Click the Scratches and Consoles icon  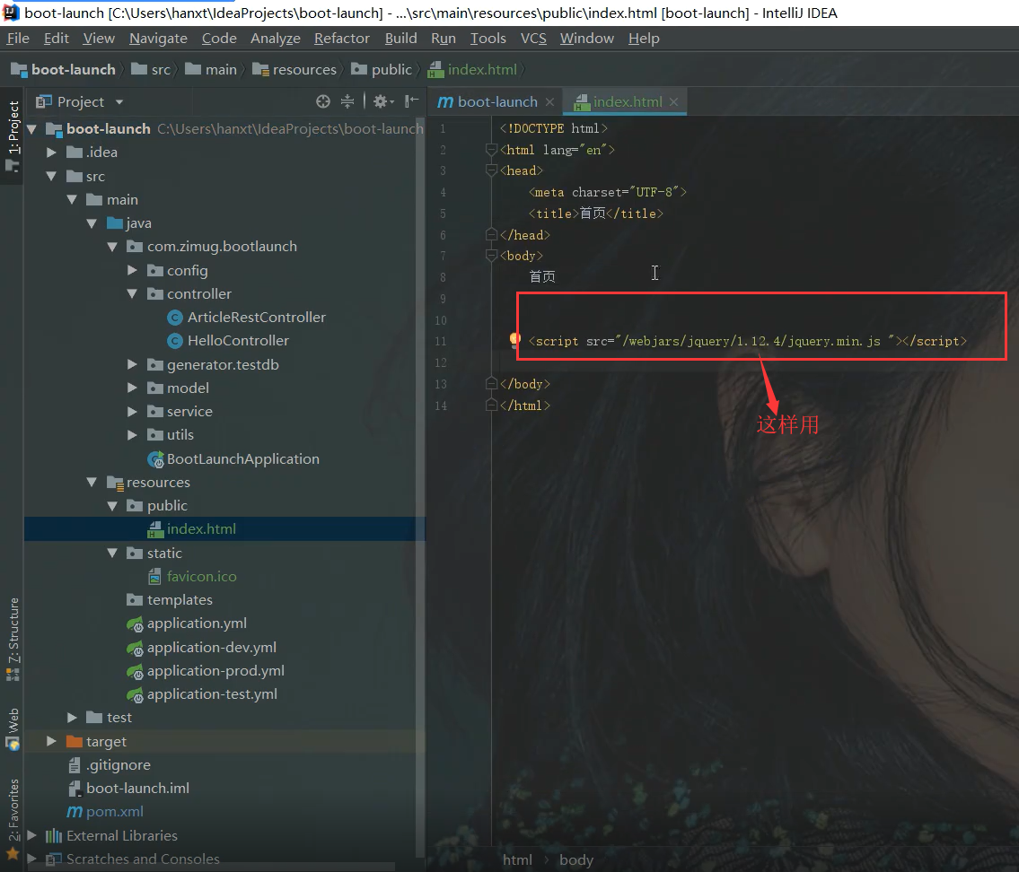tap(54, 859)
